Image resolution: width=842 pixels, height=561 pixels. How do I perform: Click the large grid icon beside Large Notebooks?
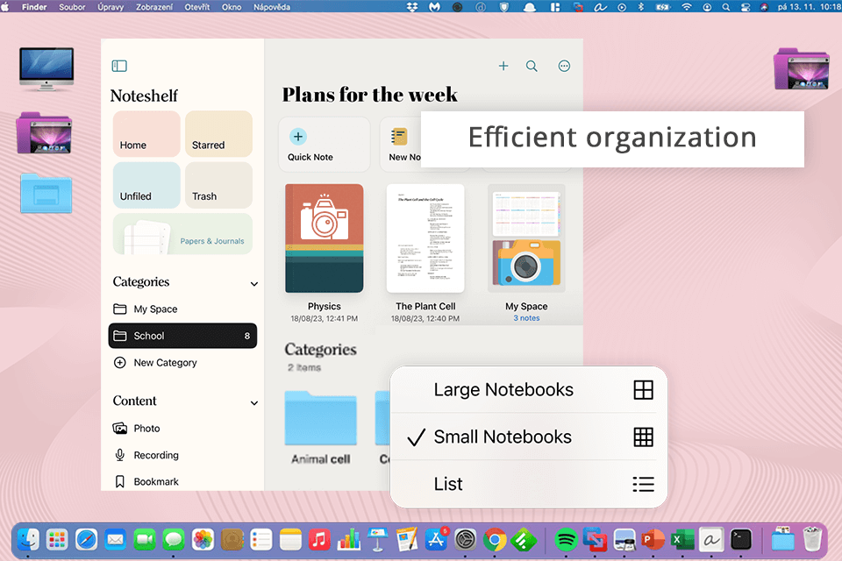(643, 390)
